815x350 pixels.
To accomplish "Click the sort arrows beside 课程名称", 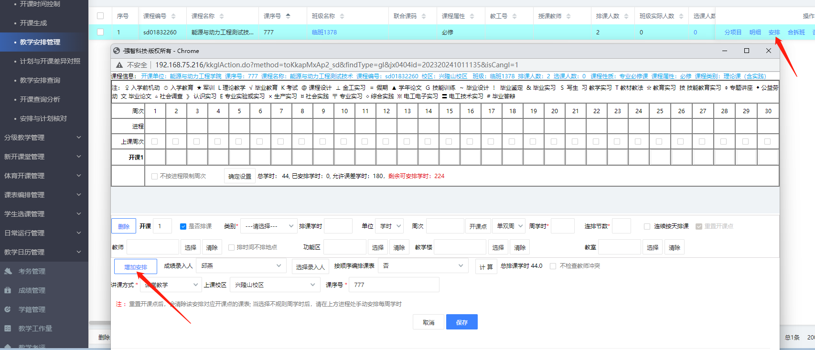I will (x=222, y=16).
